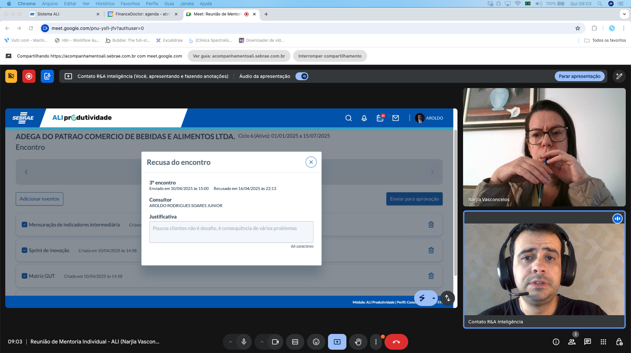Click the address bar URL
The width and height of the screenshot is (631, 353).
coord(98,28)
